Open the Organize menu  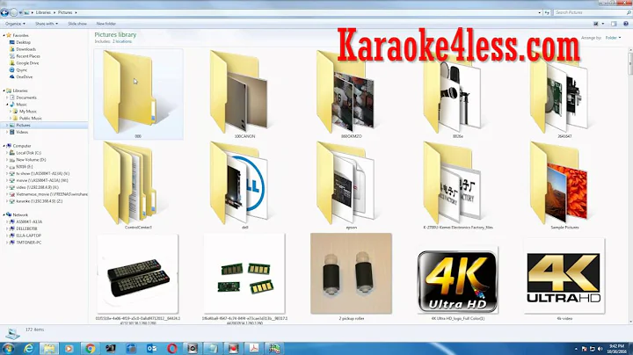pos(15,24)
